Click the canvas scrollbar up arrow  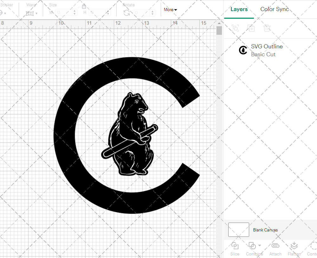[x=219, y=23]
